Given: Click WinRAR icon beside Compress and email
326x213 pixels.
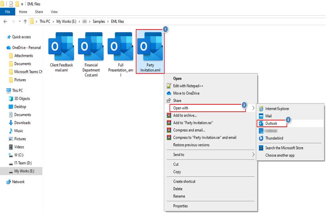Looking at the screenshot, I should point(169,130).
